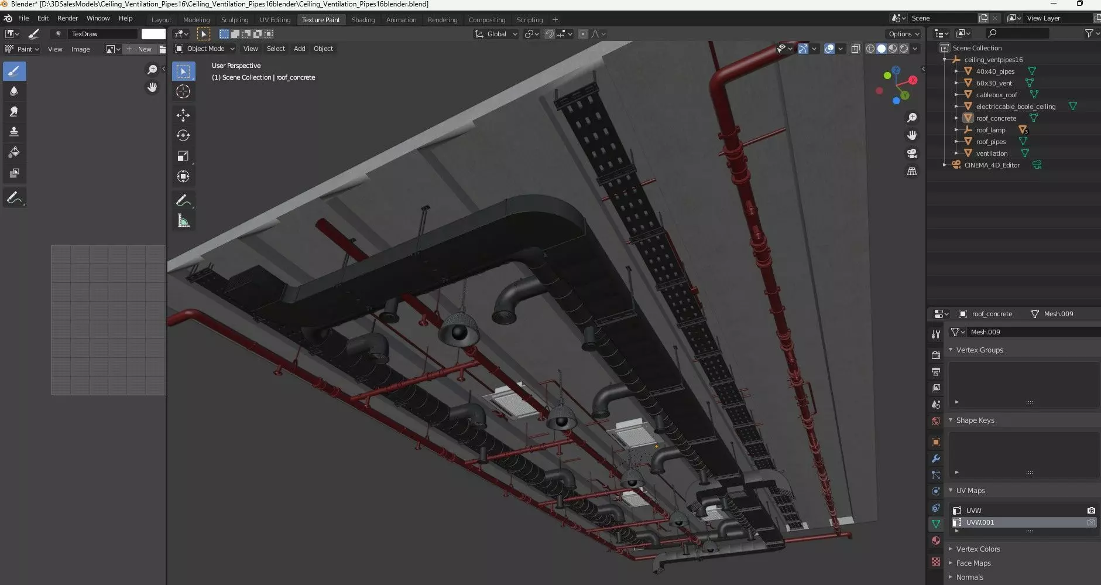
Task: Expand the roof_lamp outliner item
Action: tap(956, 130)
